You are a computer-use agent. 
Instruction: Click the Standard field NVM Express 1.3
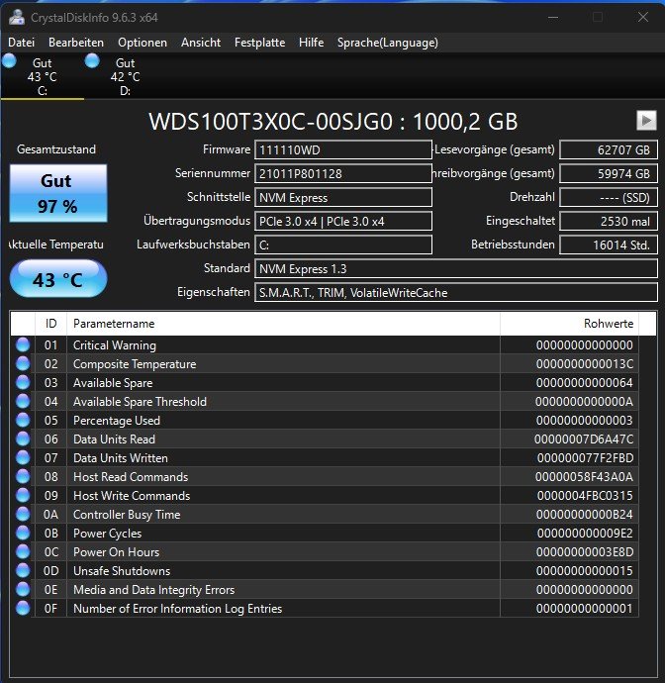(x=456, y=269)
